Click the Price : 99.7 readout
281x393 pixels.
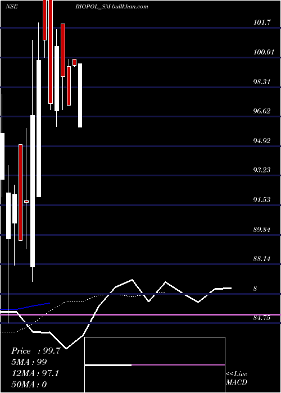35,351
